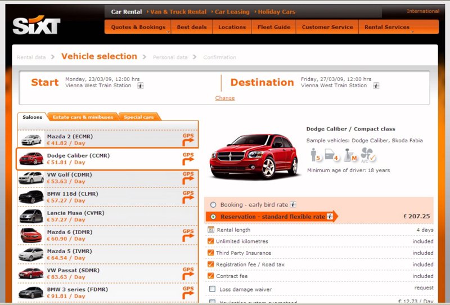
Task: Open info icon for early bird rate
Action: point(292,204)
